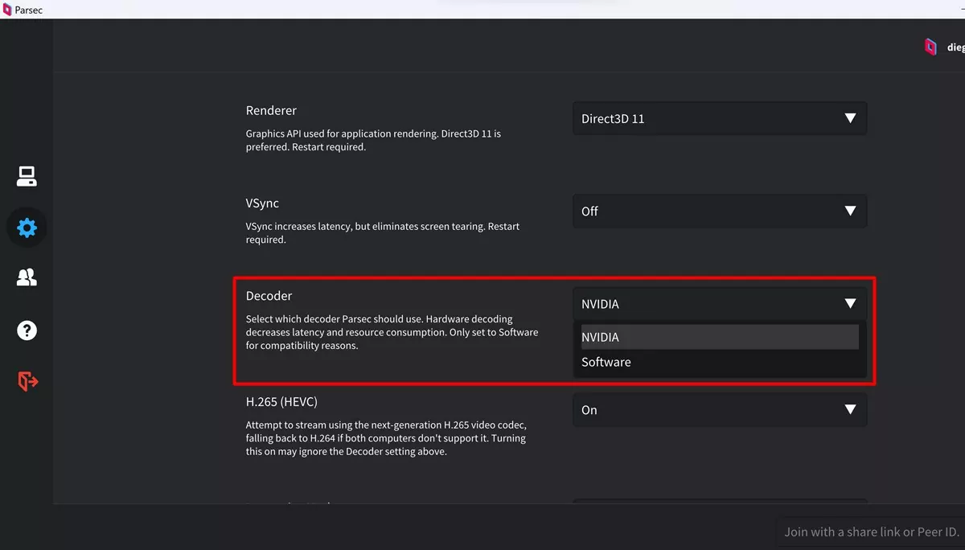Click the Help question mark icon

[27, 330]
